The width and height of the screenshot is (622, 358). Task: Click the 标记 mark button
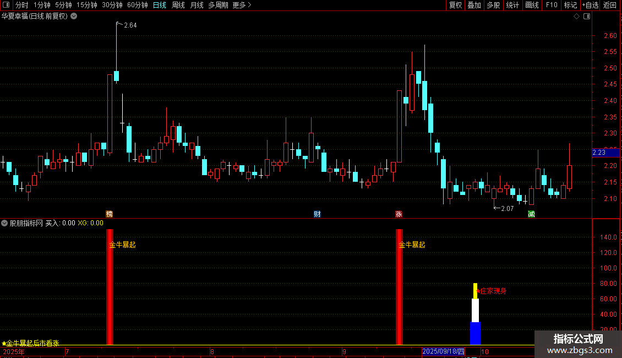coord(570,5)
